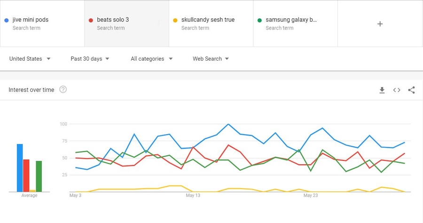The image size is (423, 223).
Task: Click the May 13 date marker
Action: tap(193, 195)
